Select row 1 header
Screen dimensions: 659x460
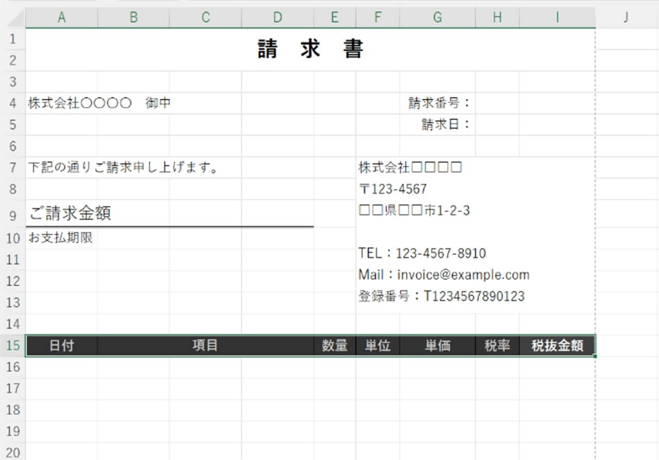(x=13, y=39)
